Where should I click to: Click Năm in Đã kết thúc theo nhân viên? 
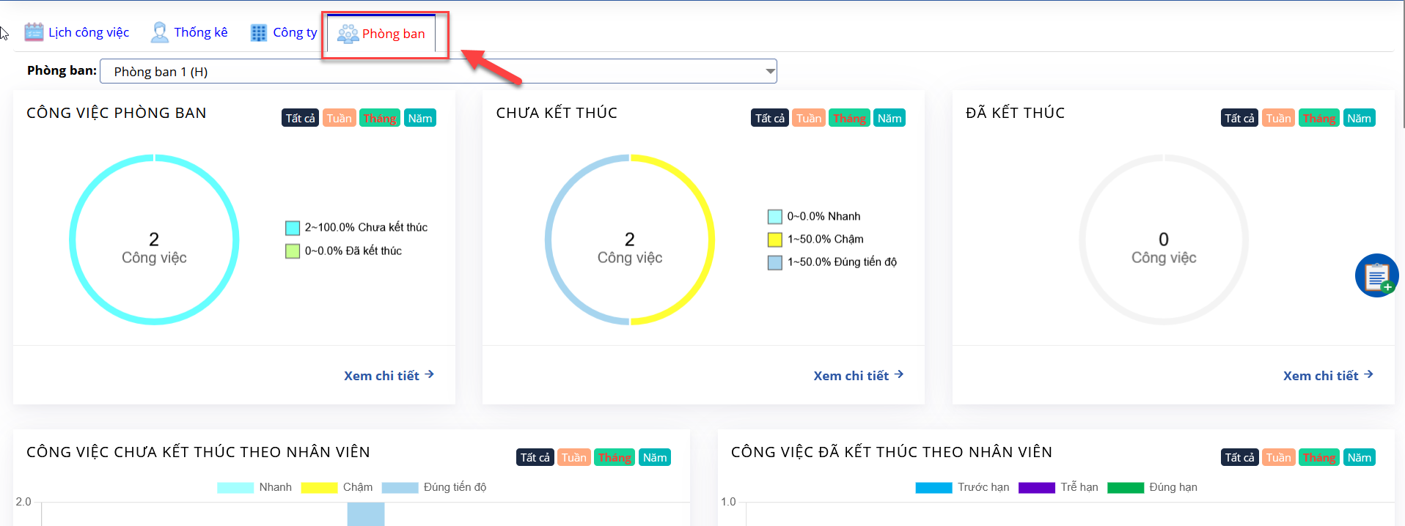pos(1359,457)
